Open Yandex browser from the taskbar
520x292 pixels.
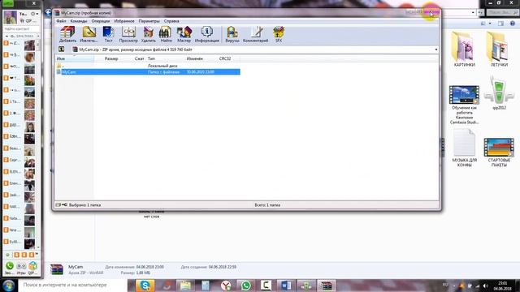tap(226, 286)
